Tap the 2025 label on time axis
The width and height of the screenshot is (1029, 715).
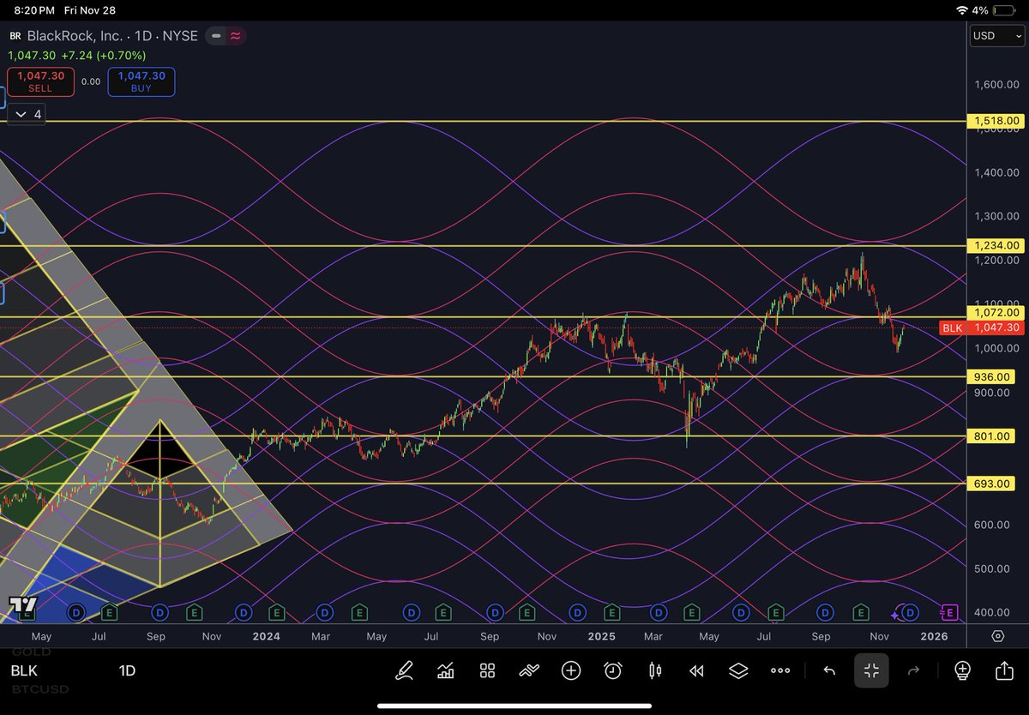(602, 636)
